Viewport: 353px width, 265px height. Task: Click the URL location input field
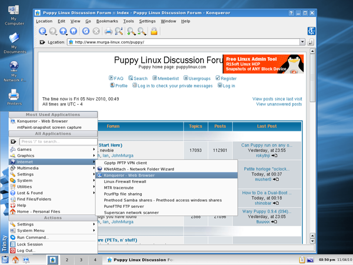point(184,42)
